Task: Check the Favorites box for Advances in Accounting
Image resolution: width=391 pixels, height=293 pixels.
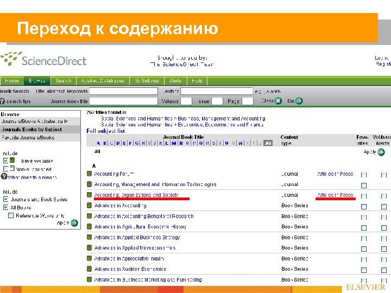Action: pyautogui.click(x=364, y=207)
